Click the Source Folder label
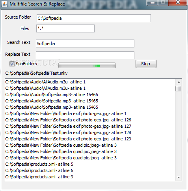Image resolution: width=188 pixels, height=191 pixels. (x=18, y=17)
